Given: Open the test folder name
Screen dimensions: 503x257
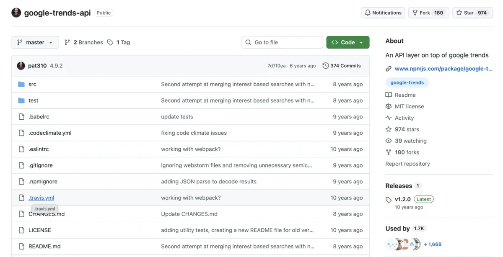Looking at the screenshot, I should pyautogui.click(x=34, y=100).
